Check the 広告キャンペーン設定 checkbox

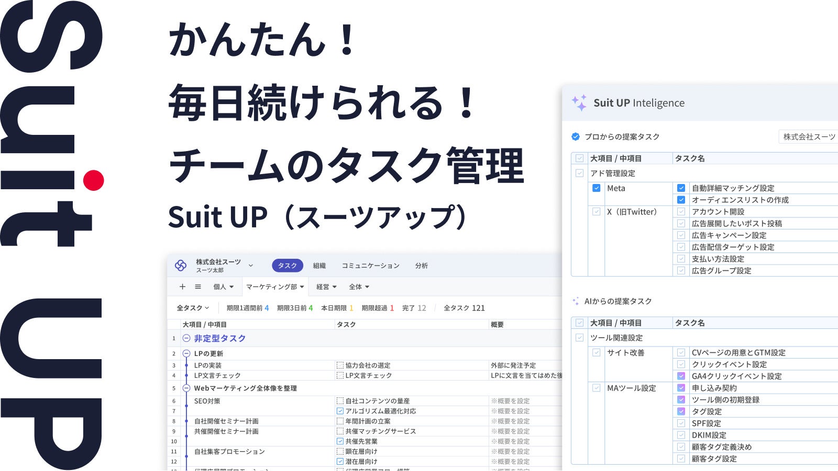point(681,235)
